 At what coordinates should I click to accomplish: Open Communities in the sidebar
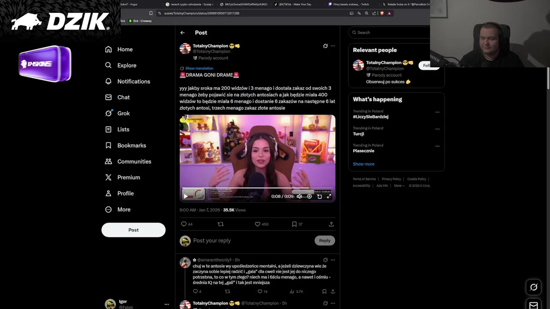(x=128, y=161)
